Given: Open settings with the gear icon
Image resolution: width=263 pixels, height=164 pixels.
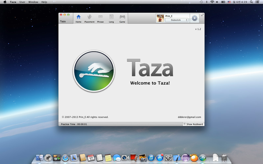Looking at the screenshot, I should 195,18.
